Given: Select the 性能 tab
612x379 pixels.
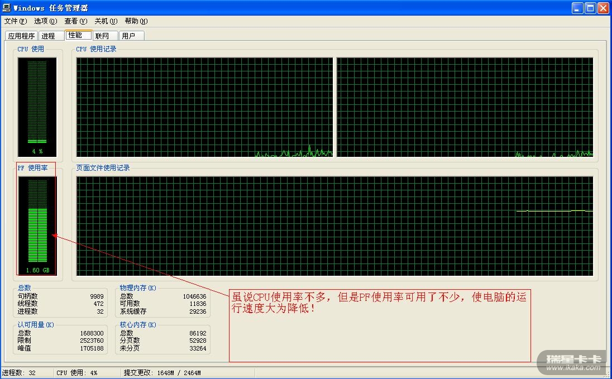Looking at the screenshot, I should click(78, 35).
